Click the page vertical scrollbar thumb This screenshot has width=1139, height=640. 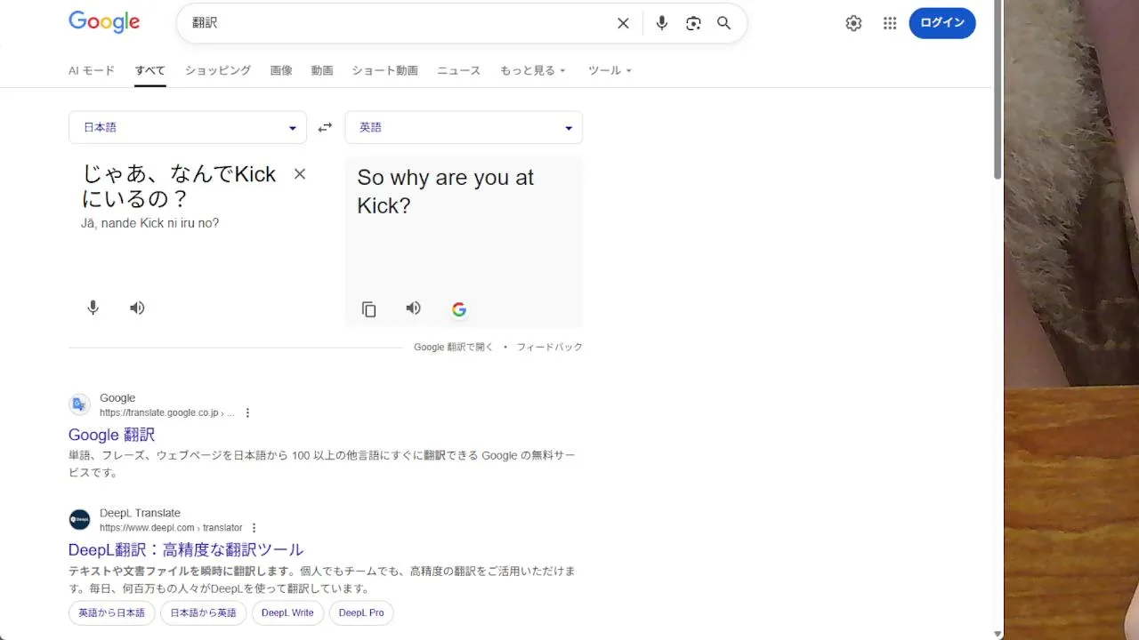[x=998, y=89]
